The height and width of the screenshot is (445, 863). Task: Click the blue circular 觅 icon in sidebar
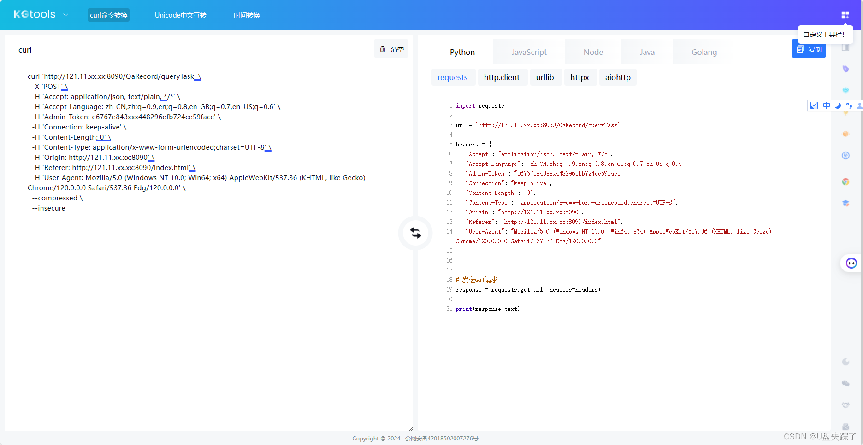pos(845,155)
